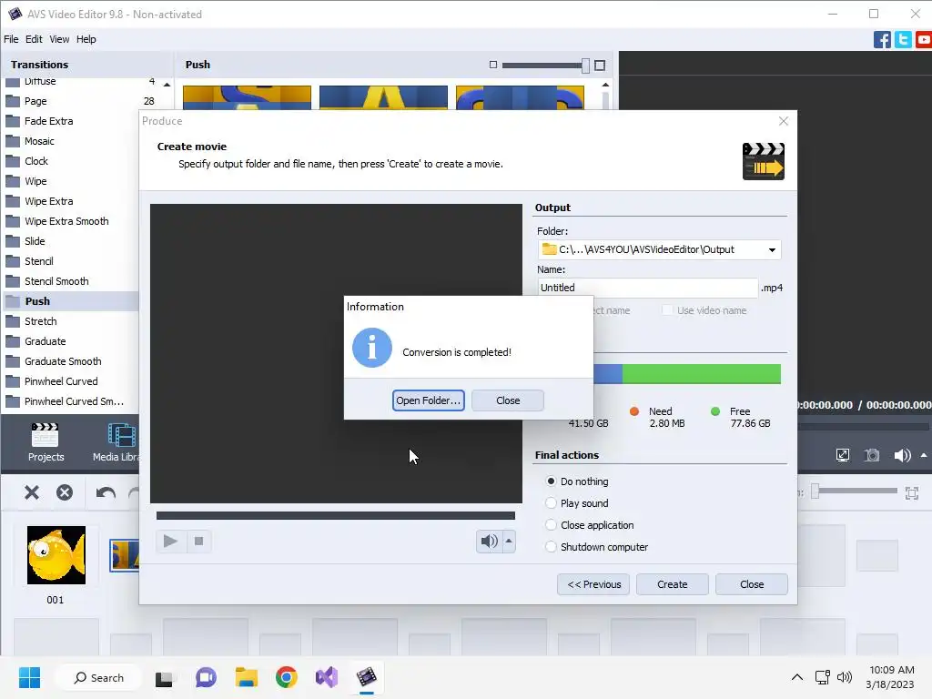
Task: Click the Open Folder button
Action: tap(428, 400)
